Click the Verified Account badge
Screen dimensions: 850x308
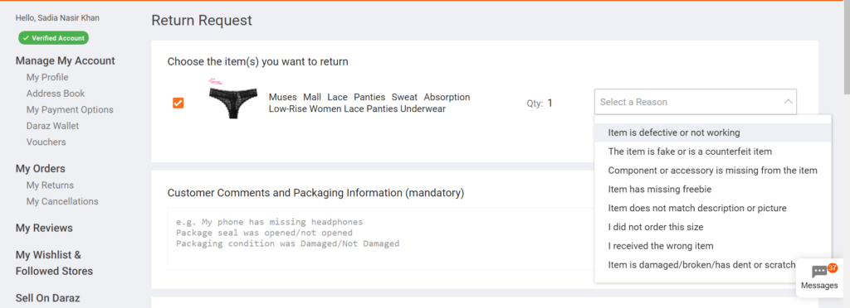click(x=53, y=38)
